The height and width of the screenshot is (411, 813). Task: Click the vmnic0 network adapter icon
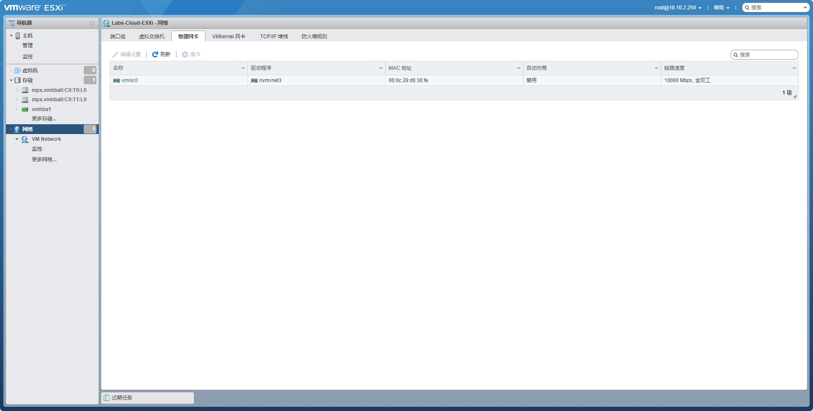(117, 80)
